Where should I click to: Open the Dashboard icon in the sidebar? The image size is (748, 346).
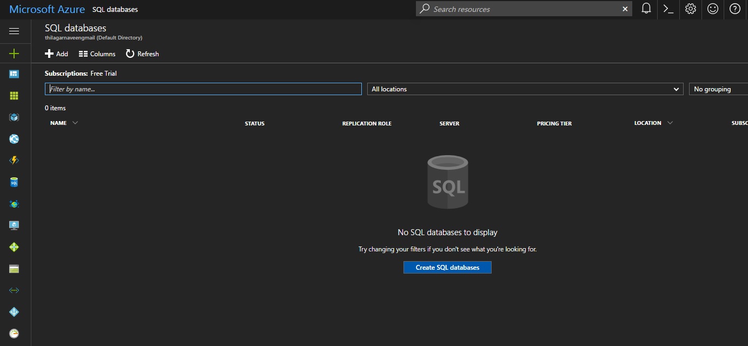[15, 74]
